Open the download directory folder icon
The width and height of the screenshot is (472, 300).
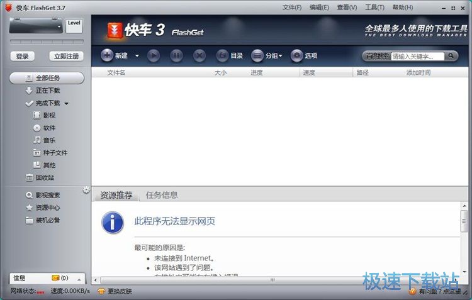coord(222,56)
